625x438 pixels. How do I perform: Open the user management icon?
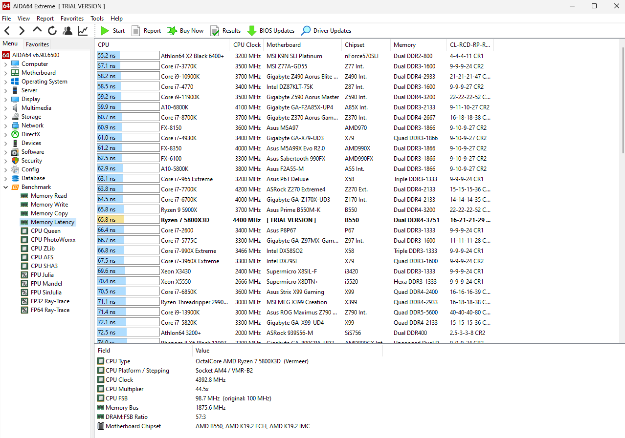click(67, 31)
